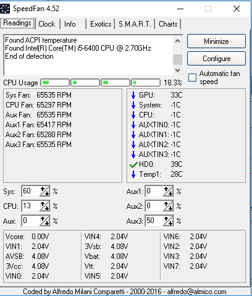The width and height of the screenshot is (252, 296).
Task: Click the log box scroll up arrow
Action: tap(177, 41)
